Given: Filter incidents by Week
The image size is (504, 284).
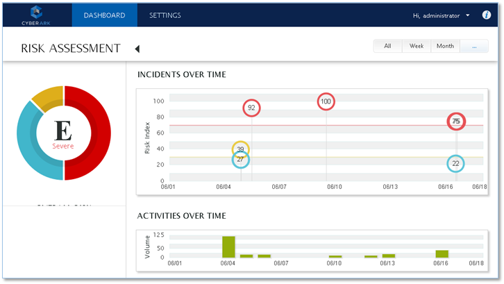Looking at the screenshot, I should (416, 47).
